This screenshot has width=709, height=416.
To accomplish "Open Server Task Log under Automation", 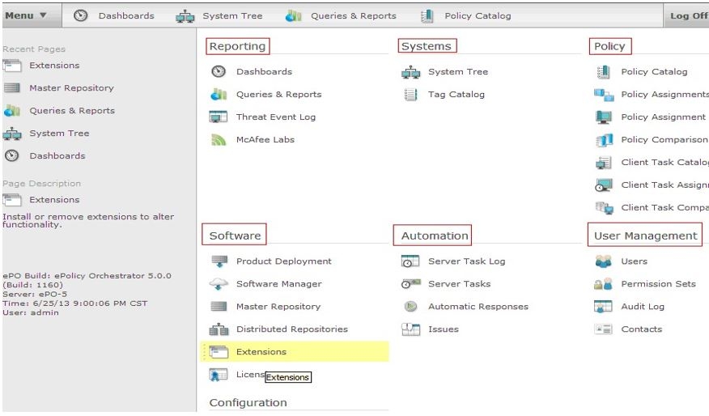I will pyautogui.click(x=466, y=261).
